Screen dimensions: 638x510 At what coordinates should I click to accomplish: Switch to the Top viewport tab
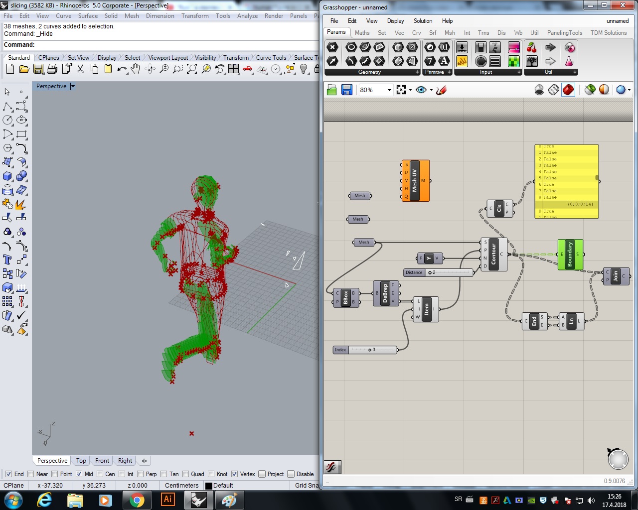tap(81, 461)
